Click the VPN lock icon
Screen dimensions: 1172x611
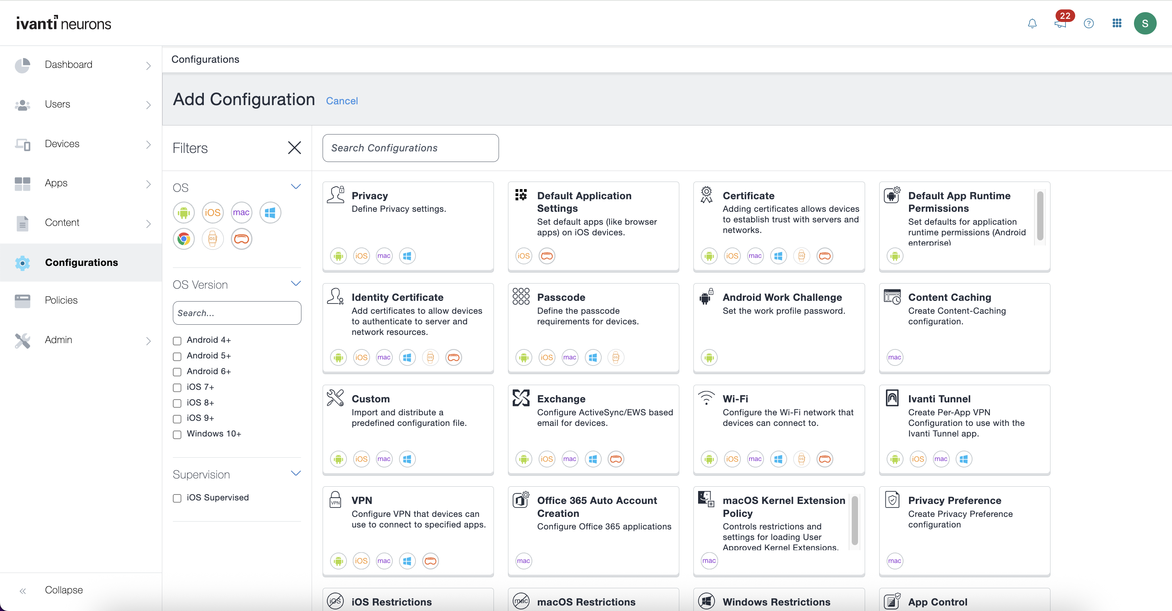(x=335, y=500)
